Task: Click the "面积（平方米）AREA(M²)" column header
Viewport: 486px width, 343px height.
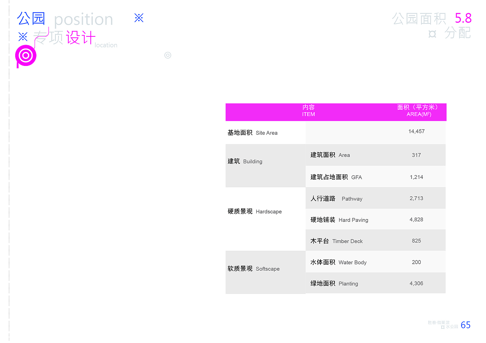Action: pos(419,111)
